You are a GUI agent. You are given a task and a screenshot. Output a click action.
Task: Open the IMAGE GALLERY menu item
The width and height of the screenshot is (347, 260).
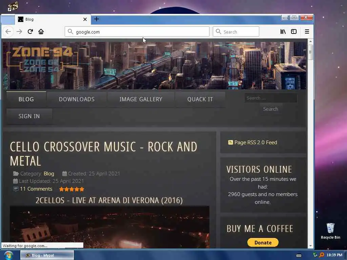(141, 99)
